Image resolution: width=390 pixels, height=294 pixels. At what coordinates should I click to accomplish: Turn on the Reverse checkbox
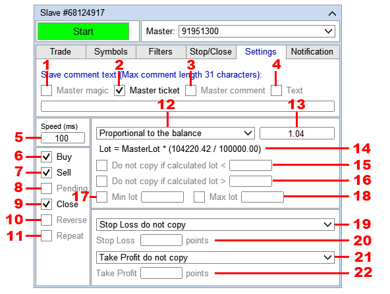[47, 220]
